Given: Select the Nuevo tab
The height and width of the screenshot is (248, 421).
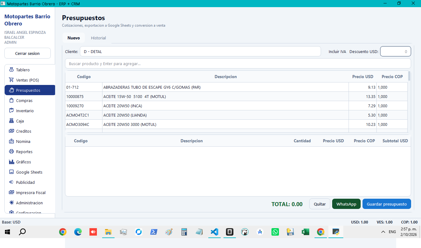Looking at the screenshot, I should click(x=74, y=38).
